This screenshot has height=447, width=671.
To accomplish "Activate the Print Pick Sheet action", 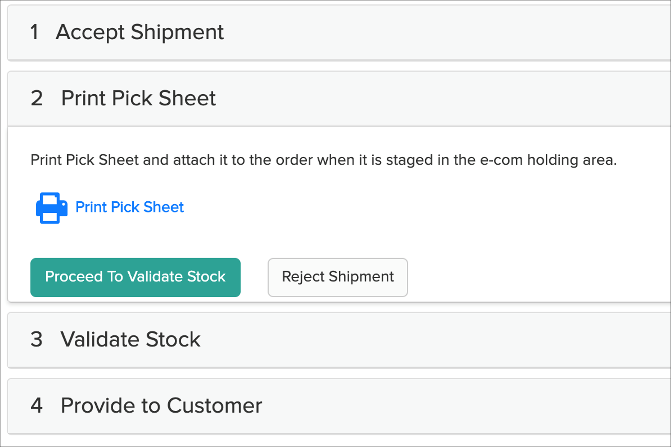I will [x=129, y=207].
